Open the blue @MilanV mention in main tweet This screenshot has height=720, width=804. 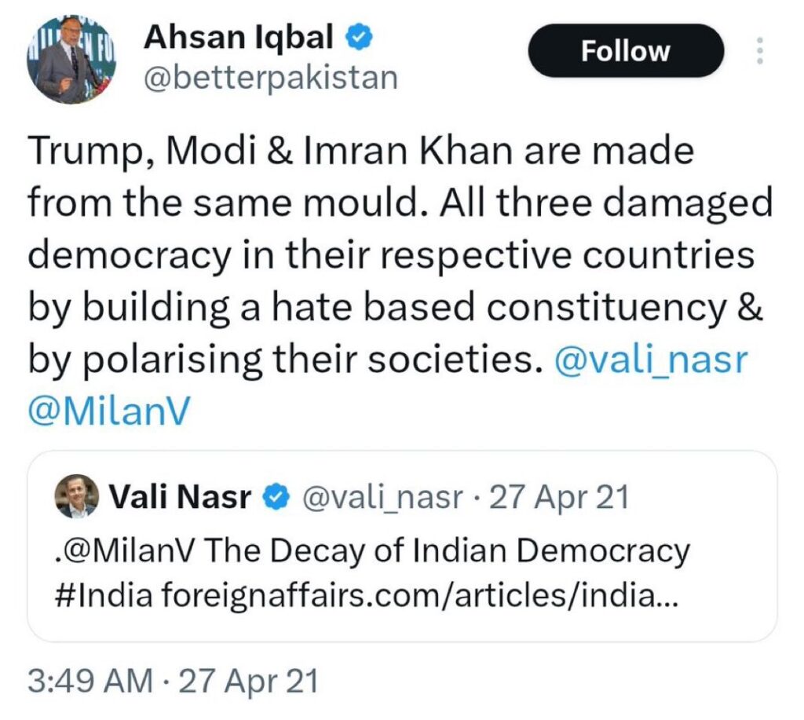pyautogui.click(x=108, y=411)
